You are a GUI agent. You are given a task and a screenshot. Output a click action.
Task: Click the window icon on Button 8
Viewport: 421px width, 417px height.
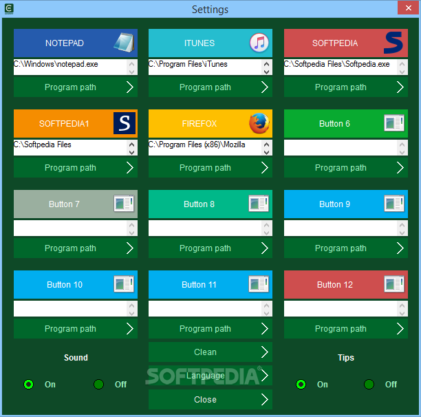259,204
